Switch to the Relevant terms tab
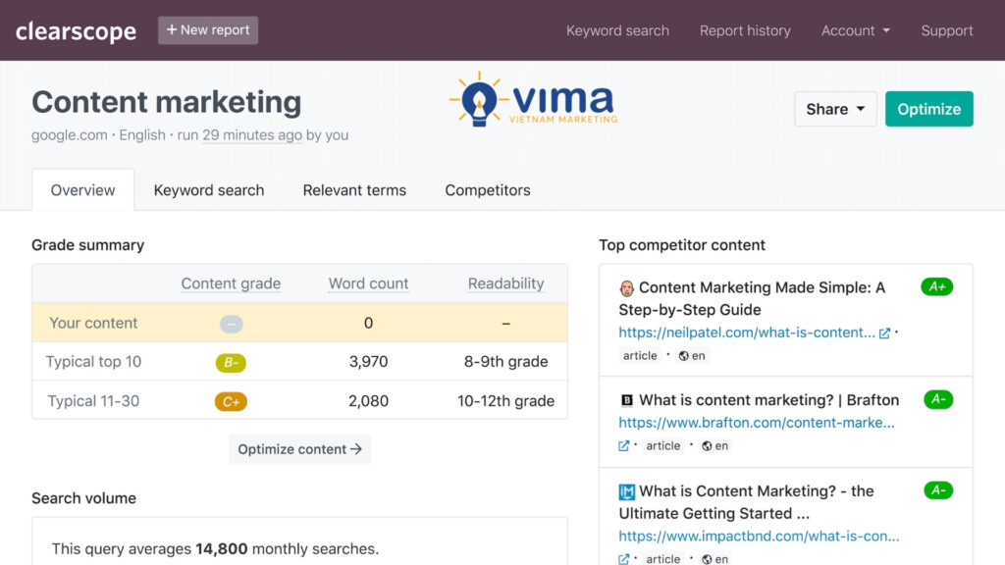Image resolution: width=1005 pixels, height=565 pixels. pyautogui.click(x=354, y=190)
